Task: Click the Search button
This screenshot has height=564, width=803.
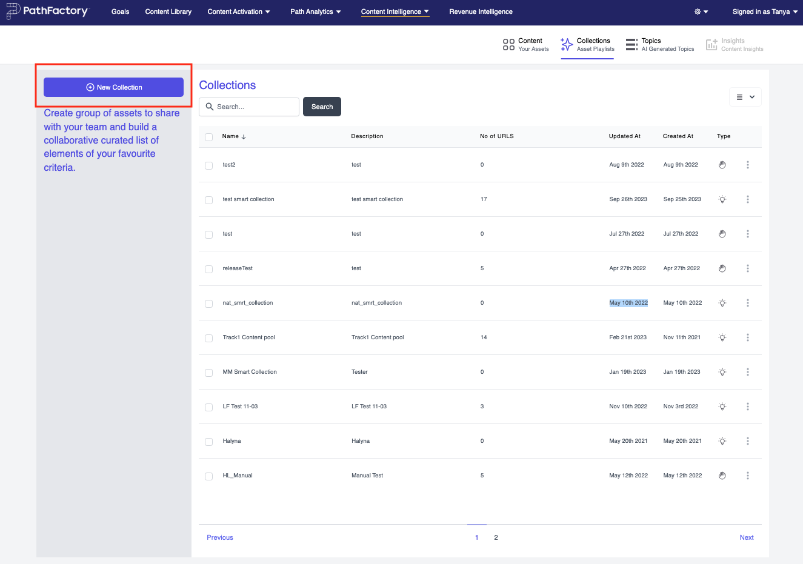Action: coord(322,107)
